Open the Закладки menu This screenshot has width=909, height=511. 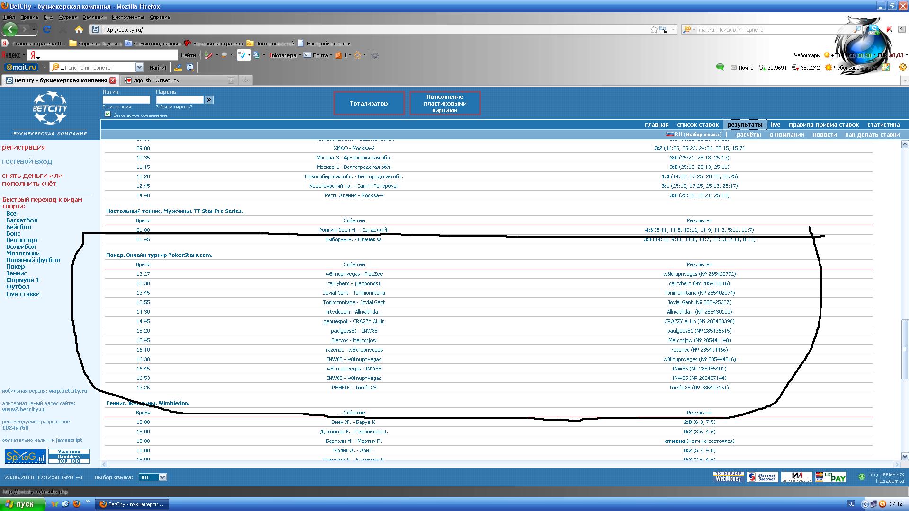click(x=94, y=17)
